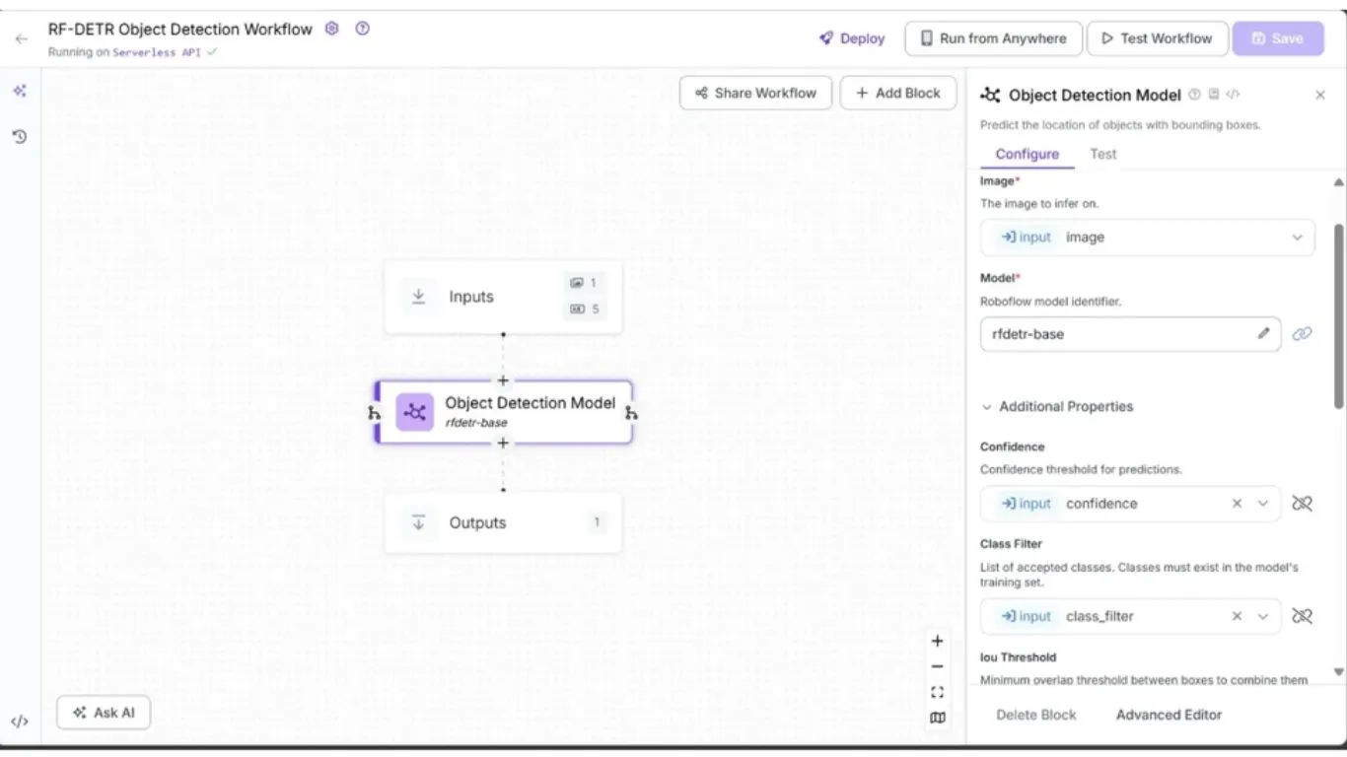Open the code icon beside the panel title
The height and width of the screenshot is (757, 1347).
pos(1233,95)
